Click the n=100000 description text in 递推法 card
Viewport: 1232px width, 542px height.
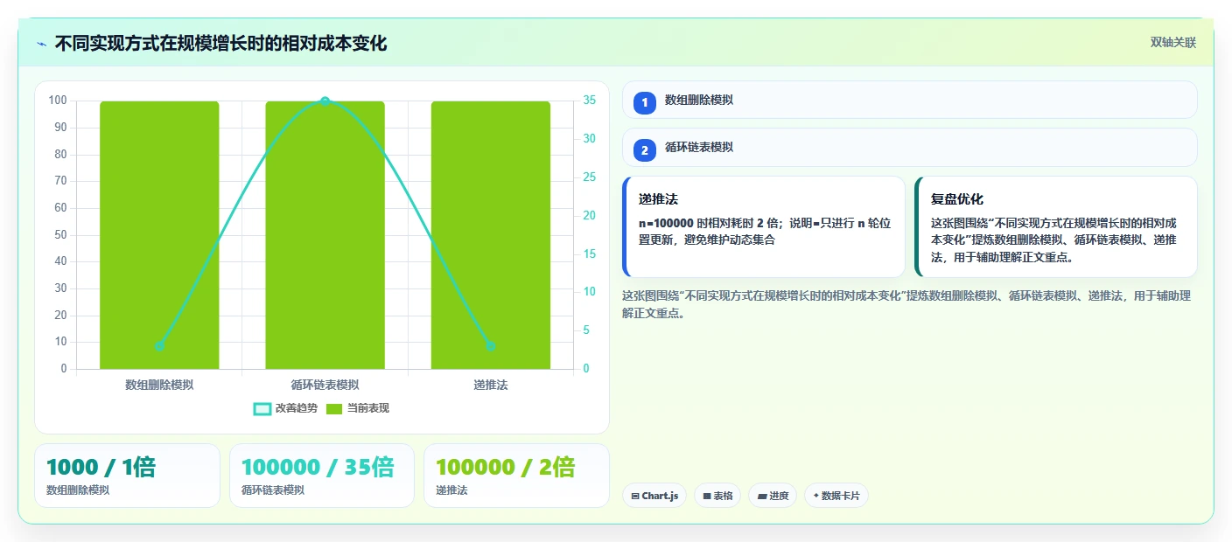[x=765, y=232]
